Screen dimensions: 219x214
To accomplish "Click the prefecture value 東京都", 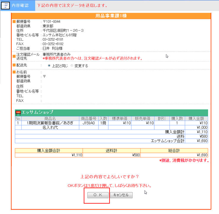I will point(48,26).
